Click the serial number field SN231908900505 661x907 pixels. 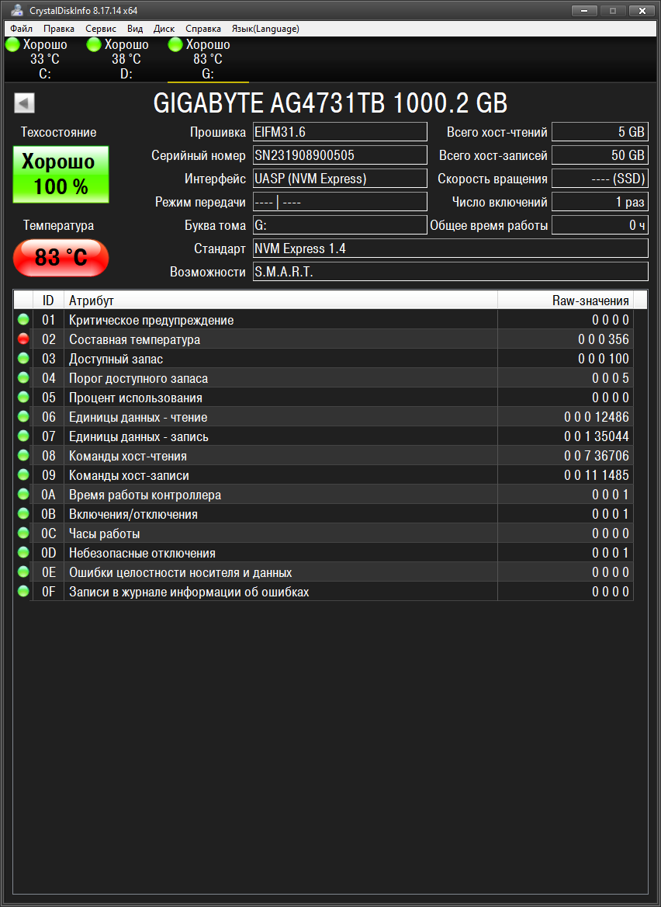coord(340,155)
